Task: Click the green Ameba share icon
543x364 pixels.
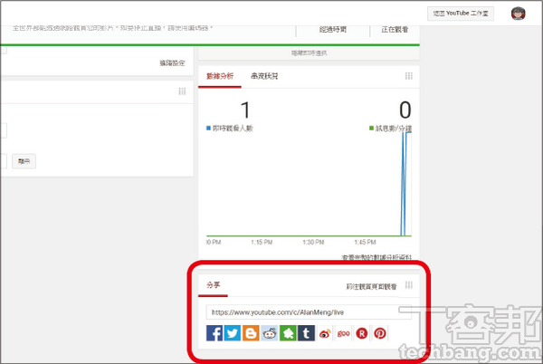Action: pos(288,333)
